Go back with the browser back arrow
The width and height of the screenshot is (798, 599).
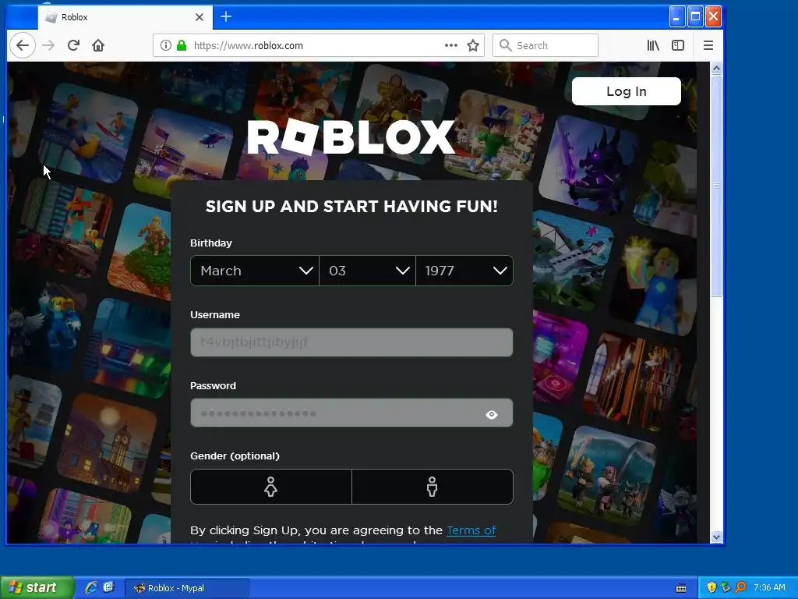click(23, 45)
